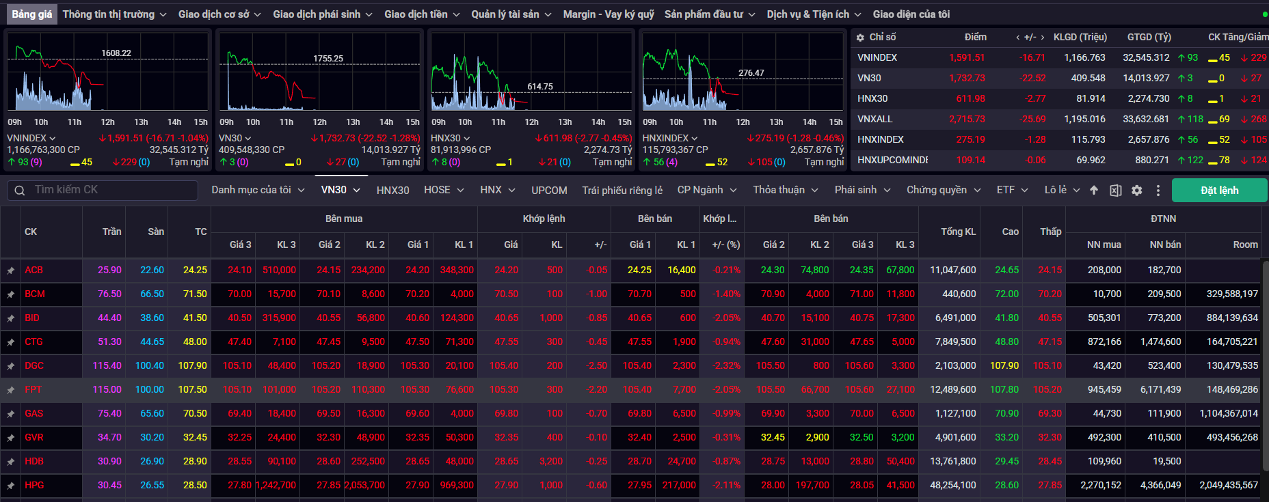This screenshot has width=1269, height=502.
Task: Open GVR ticker details
Action: [34, 438]
